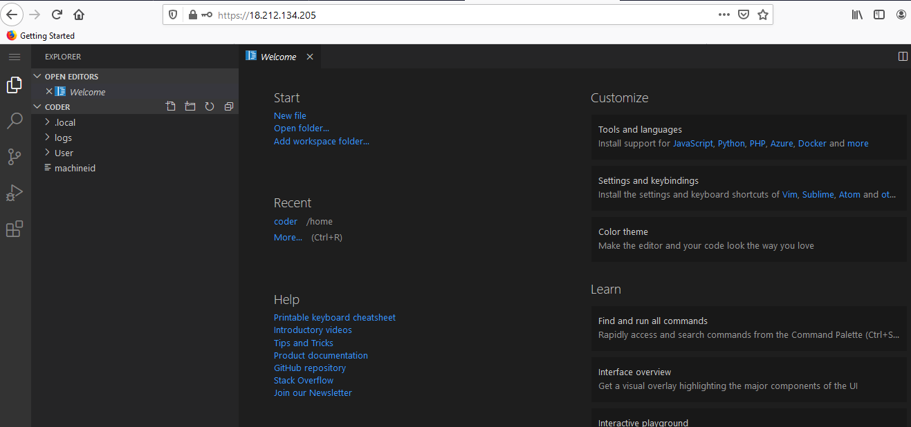Open the Color theme card
Screen dimensions: 911x427
748,239
